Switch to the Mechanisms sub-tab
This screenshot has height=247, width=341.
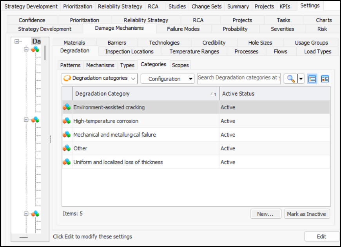coord(100,65)
